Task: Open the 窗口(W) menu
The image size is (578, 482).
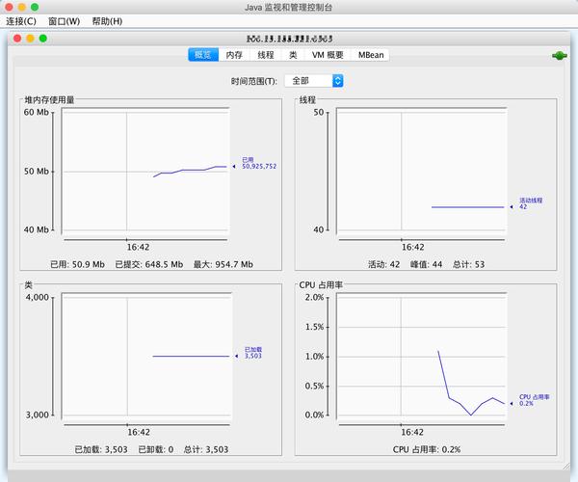Action: [64, 21]
